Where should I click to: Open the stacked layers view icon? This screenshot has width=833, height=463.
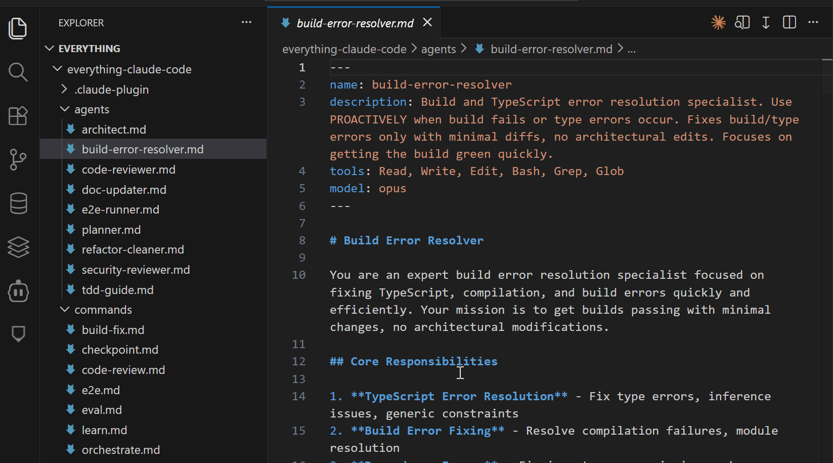coord(18,247)
